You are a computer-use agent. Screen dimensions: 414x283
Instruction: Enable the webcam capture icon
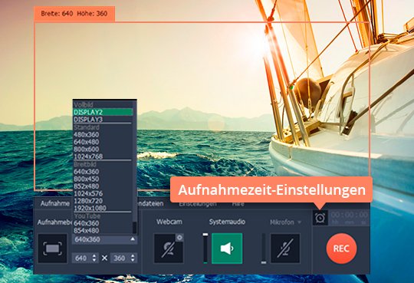(x=169, y=248)
